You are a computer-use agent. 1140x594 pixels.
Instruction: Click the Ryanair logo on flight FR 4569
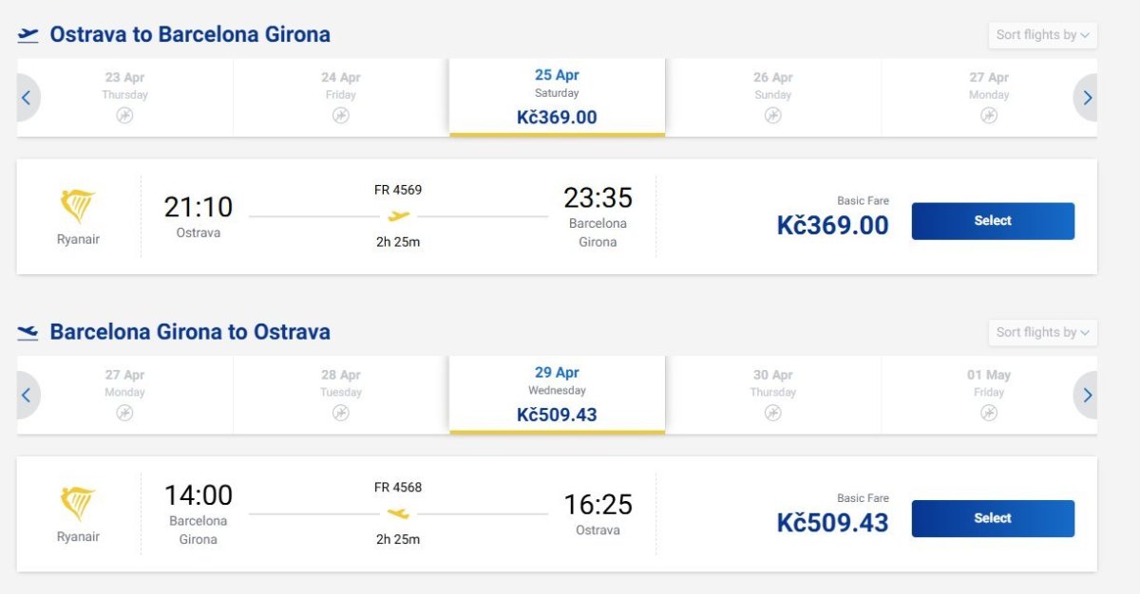click(x=78, y=207)
